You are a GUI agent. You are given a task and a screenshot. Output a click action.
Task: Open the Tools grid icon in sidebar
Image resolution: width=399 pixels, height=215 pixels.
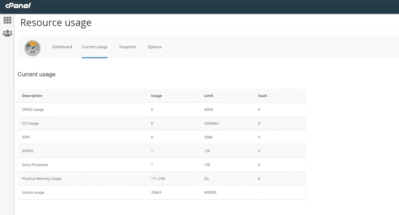coord(7,20)
